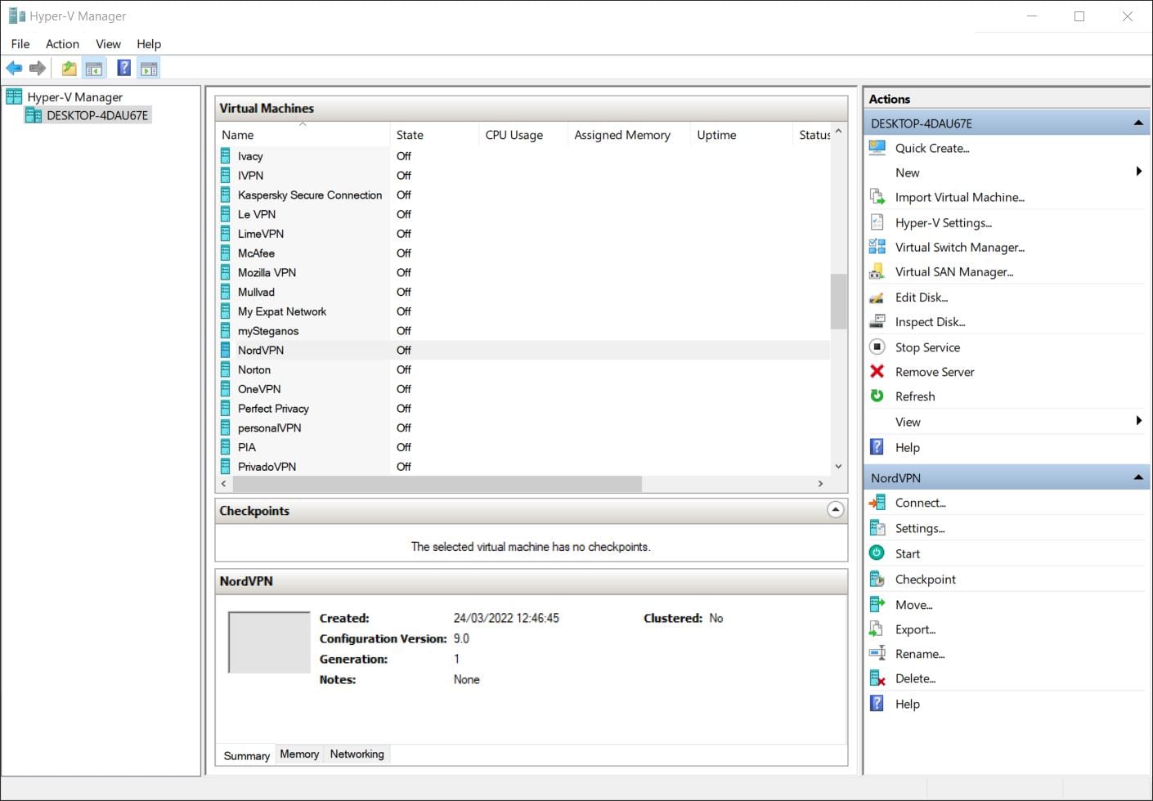Viewport: 1153px width, 801px height.
Task: Select the Hyper-V Manager root node
Action: tap(74, 96)
